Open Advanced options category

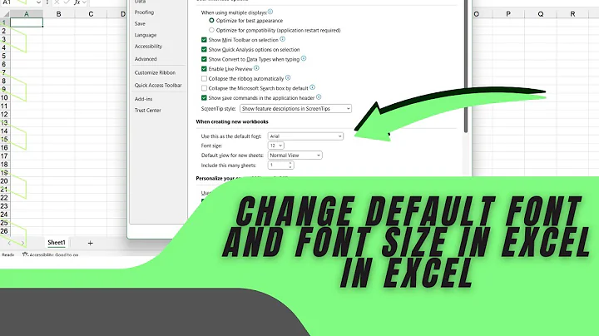pyautogui.click(x=146, y=59)
